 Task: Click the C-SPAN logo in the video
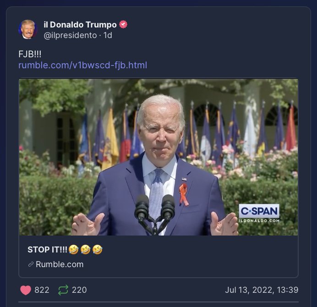[x=259, y=211]
